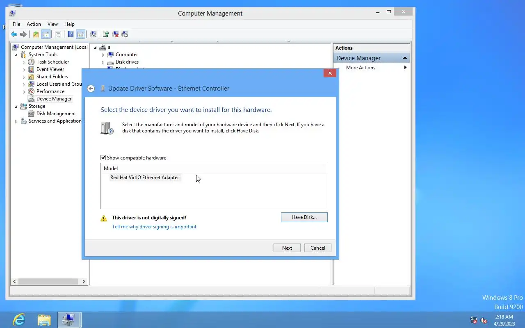Image resolution: width=525 pixels, height=328 pixels.
Task: Open the File menu
Action: [x=16, y=24]
